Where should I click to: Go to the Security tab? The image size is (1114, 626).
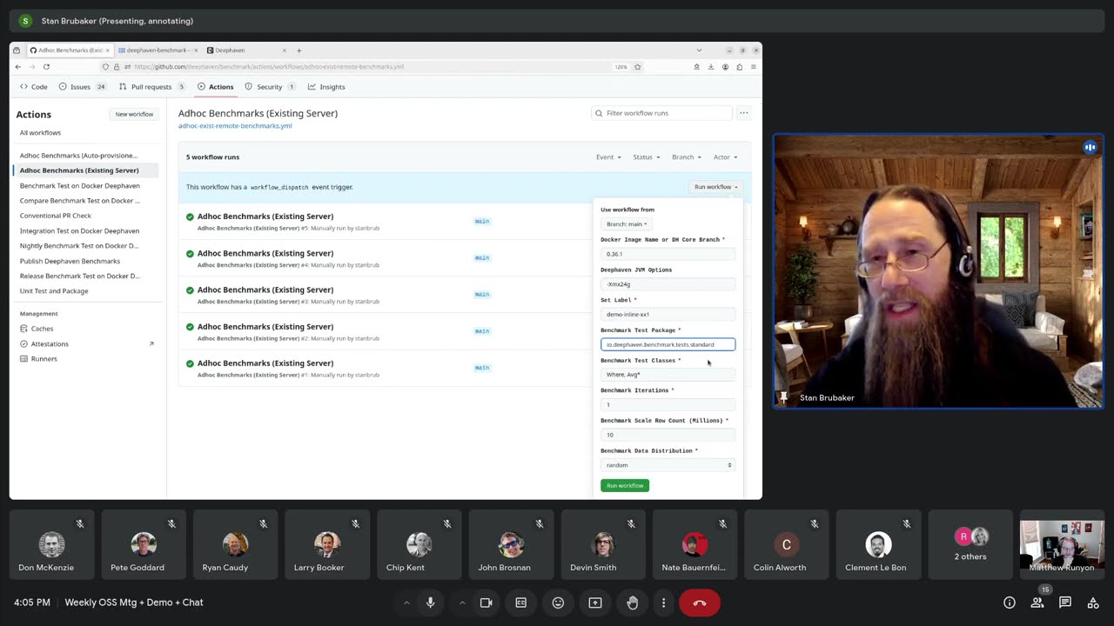click(x=271, y=87)
